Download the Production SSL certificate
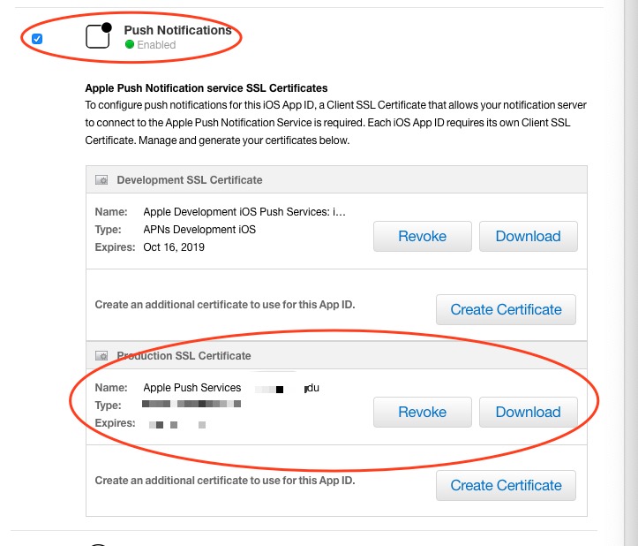Viewport: 638px width, 546px height. [x=529, y=412]
